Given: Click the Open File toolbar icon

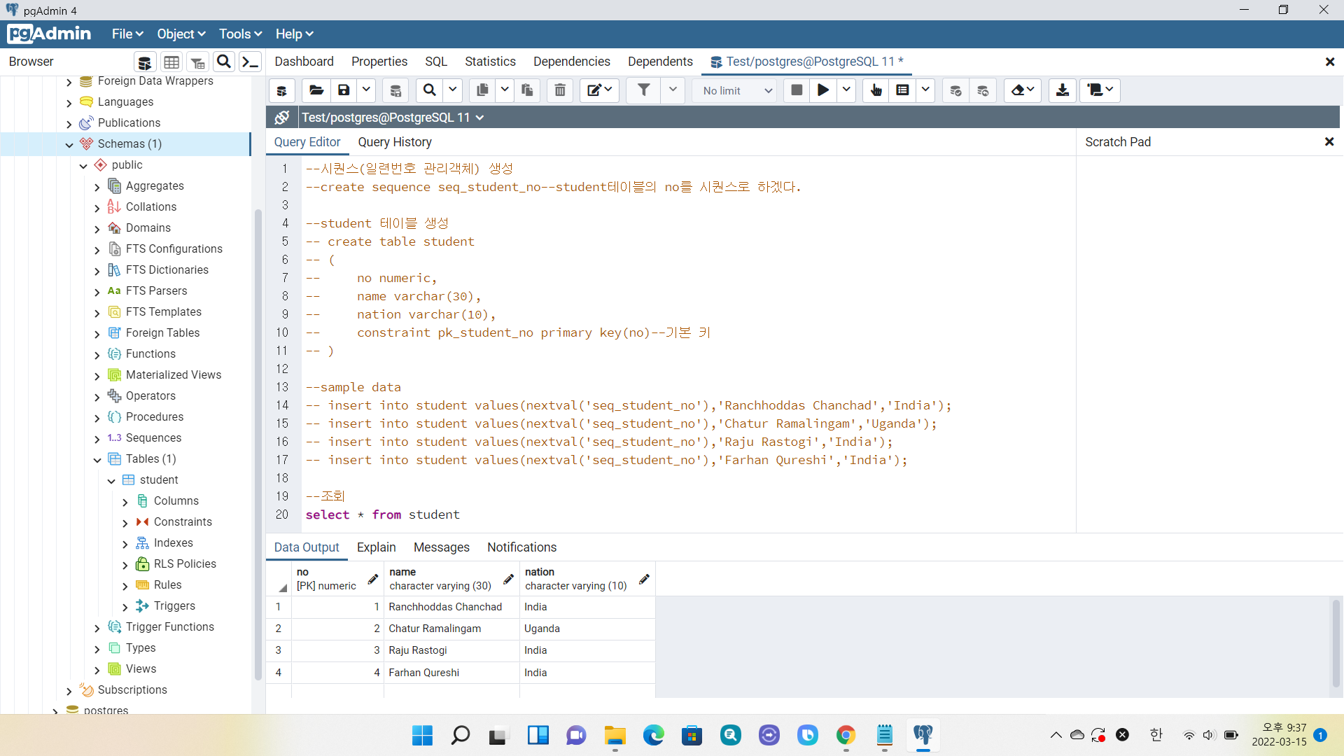Looking at the screenshot, I should [x=316, y=90].
